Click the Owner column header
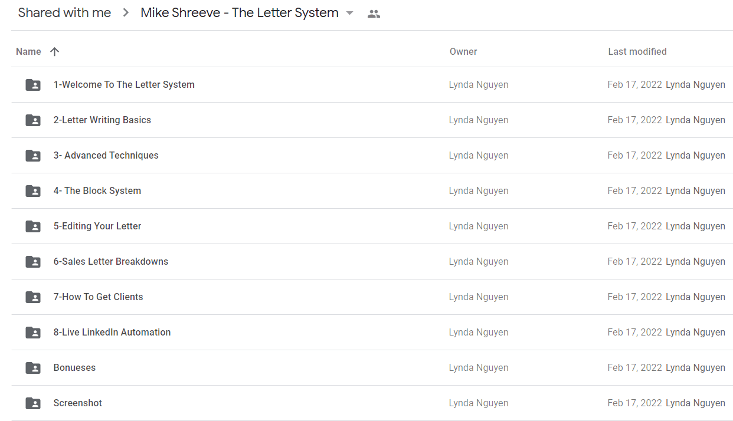Screen dimensions: 733x421 [463, 51]
